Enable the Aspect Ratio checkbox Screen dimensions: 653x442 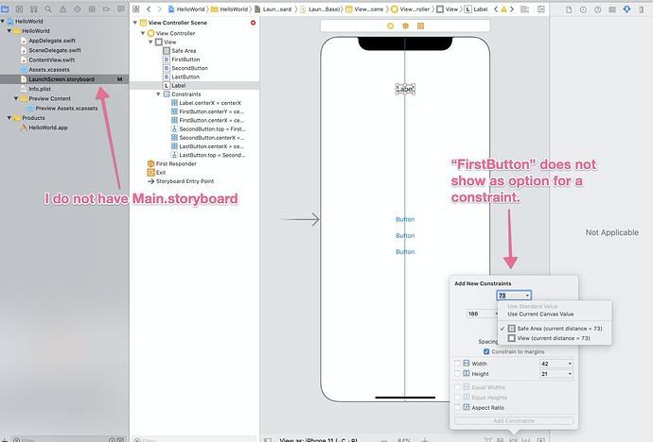[457, 407]
